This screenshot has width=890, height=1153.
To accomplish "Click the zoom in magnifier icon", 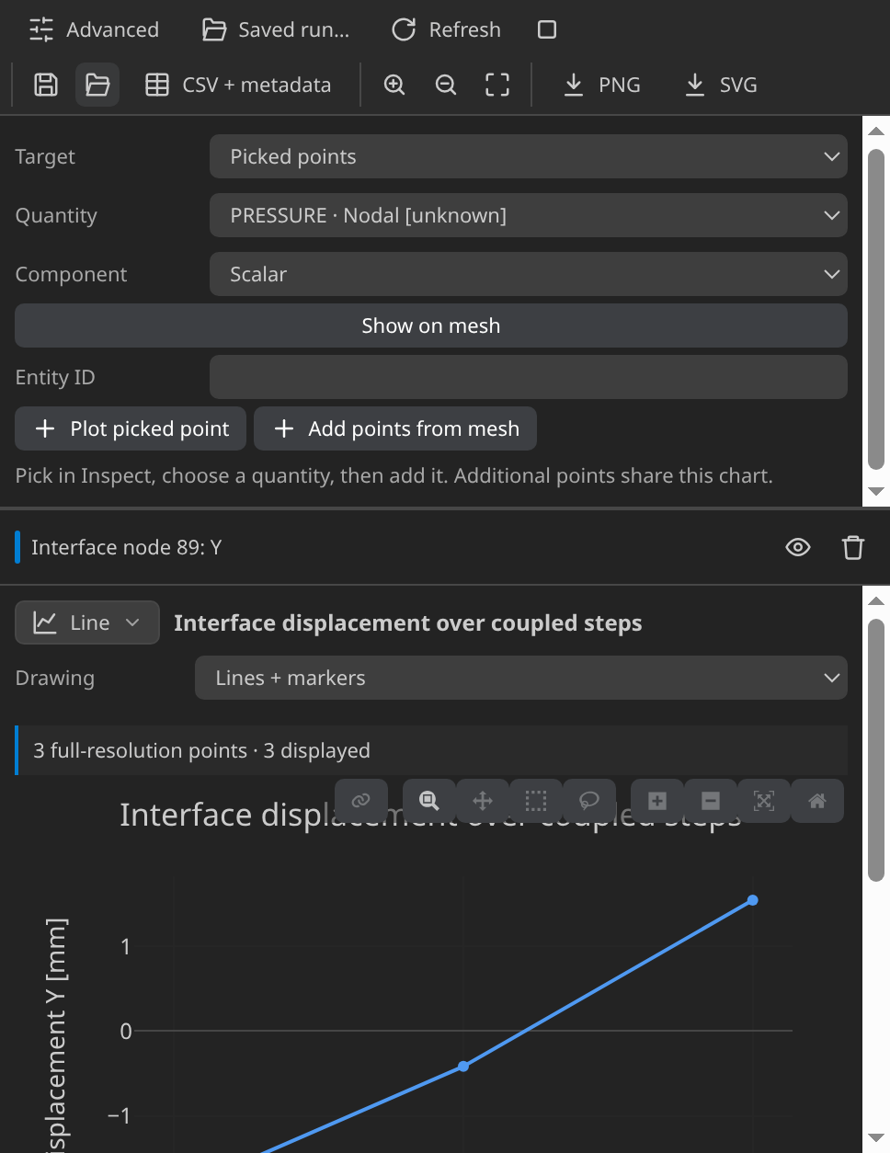I will pos(394,85).
